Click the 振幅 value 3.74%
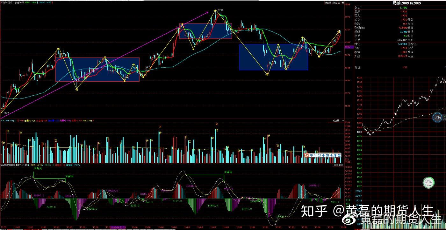Screen dimensions: 446x230 tap(404, 32)
